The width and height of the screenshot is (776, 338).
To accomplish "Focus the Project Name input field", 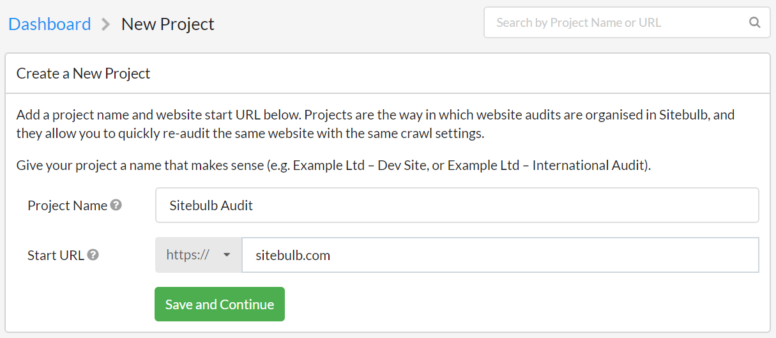I will 457,205.
